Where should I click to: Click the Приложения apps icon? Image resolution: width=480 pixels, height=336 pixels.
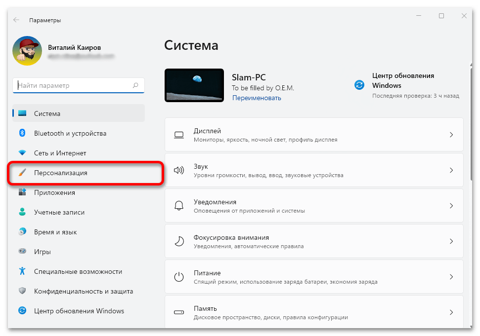point(22,192)
